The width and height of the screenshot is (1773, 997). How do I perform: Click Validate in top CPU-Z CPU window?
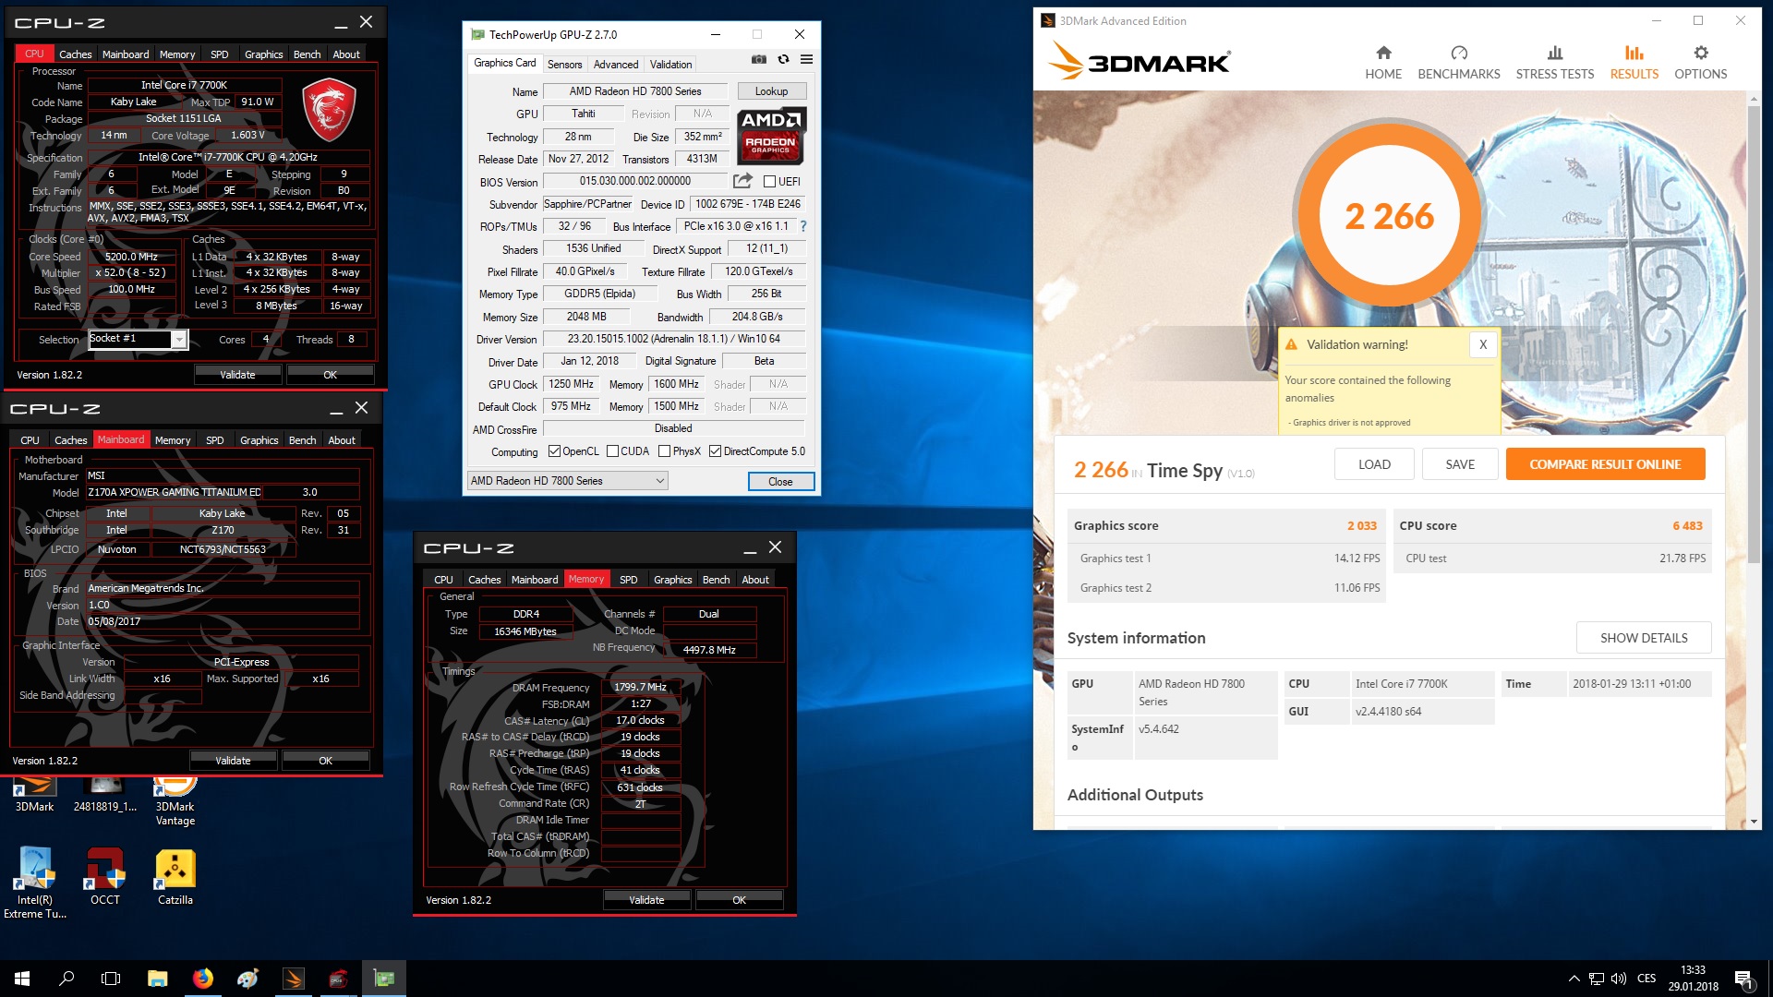pos(237,375)
